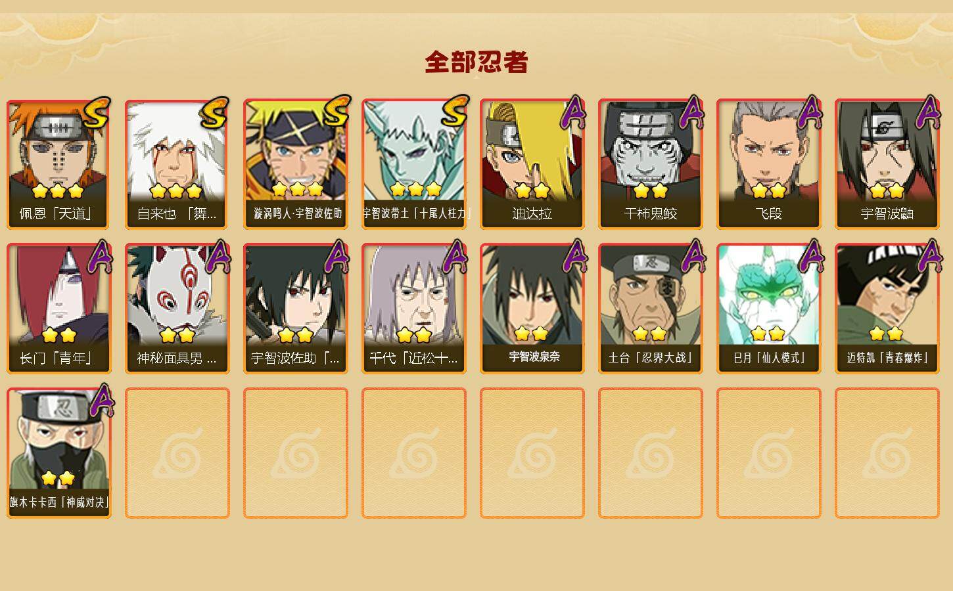
Task: Open the 旗木卡卡西「神威对决」 card
Action: pos(59,453)
